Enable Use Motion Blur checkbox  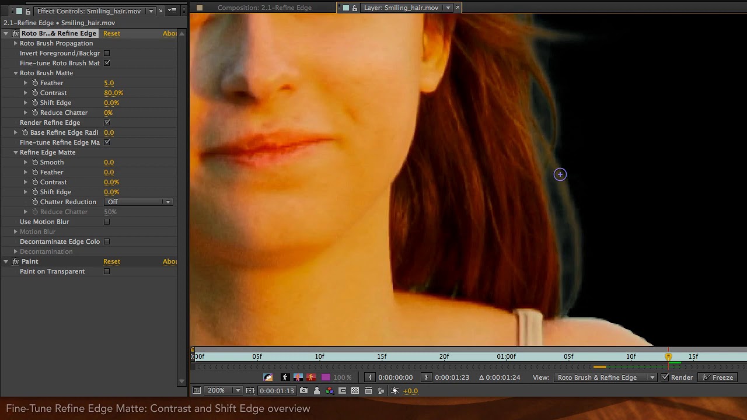tap(107, 222)
